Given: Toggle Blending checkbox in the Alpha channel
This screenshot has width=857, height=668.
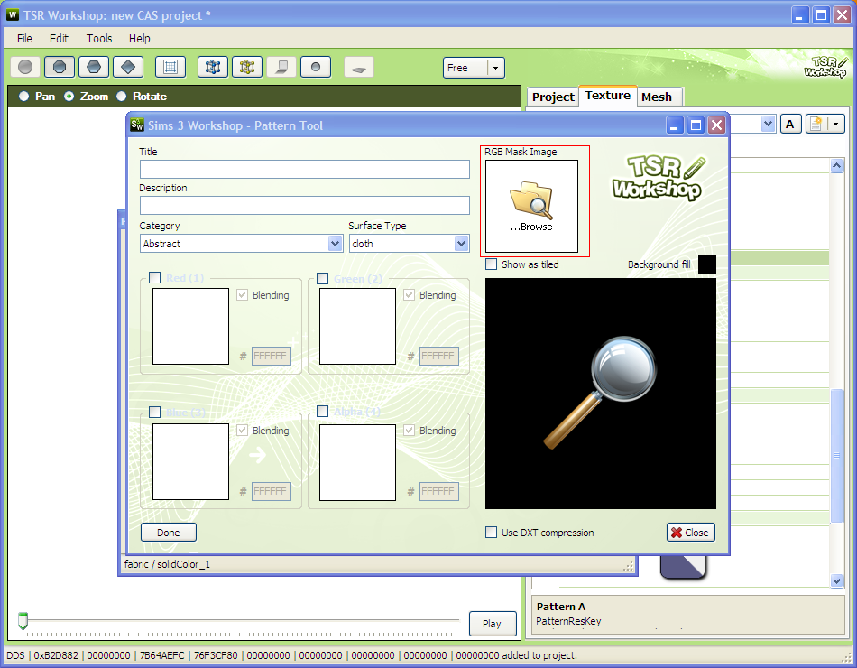Looking at the screenshot, I should coord(409,430).
